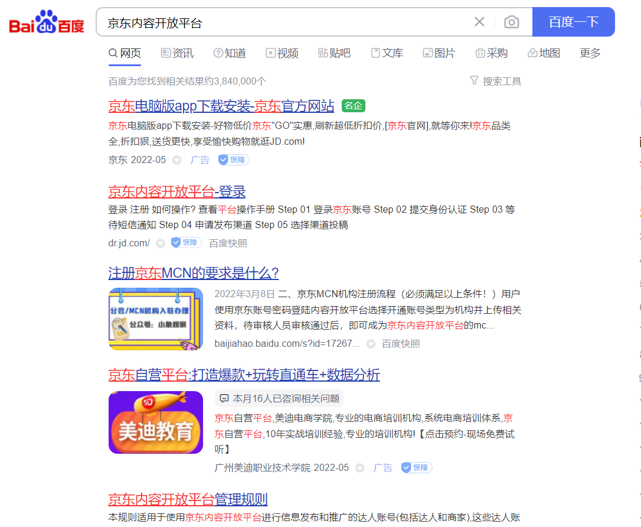Click the 本月16人已咨询相关问题 consultation tag
The image size is (641, 527).
pyautogui.click(x=279, y=399)
